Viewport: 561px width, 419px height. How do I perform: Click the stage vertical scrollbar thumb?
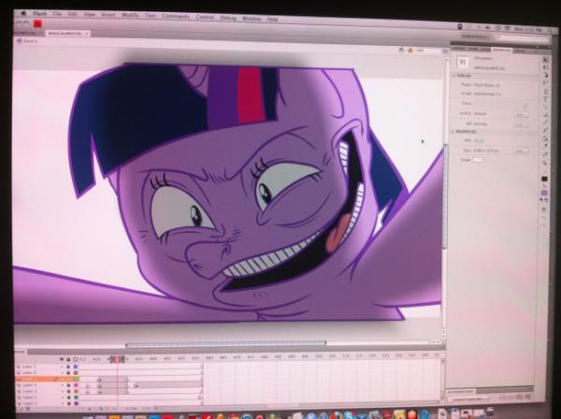tap(445, 196)
